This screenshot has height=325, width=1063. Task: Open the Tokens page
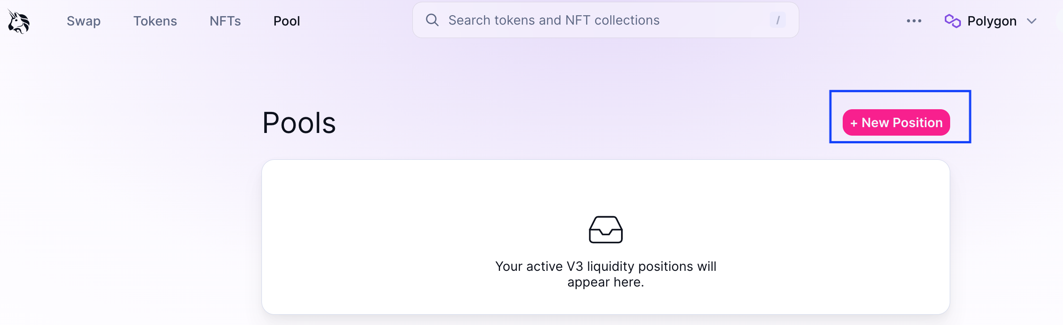click(x=155, y=21)
